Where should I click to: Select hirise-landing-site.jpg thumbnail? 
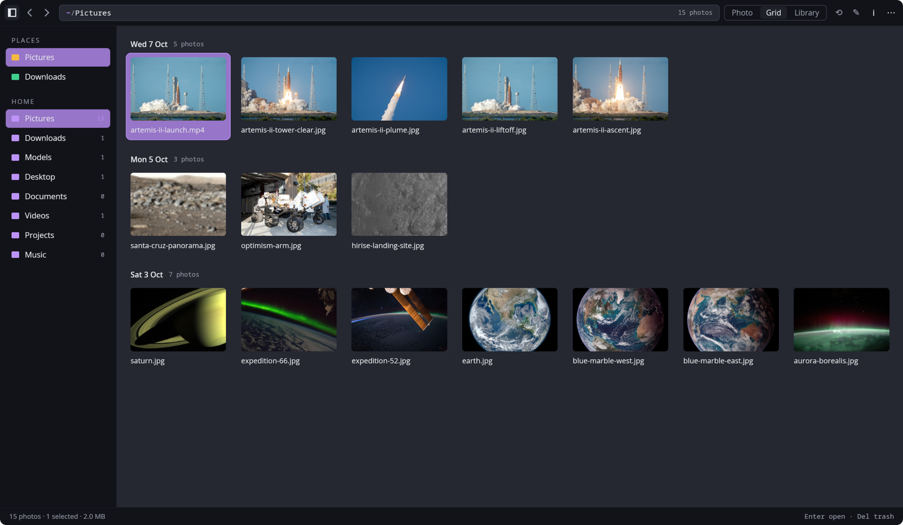(x=399, y=204)
